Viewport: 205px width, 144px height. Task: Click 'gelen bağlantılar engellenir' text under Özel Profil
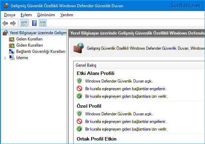(144, 122)
